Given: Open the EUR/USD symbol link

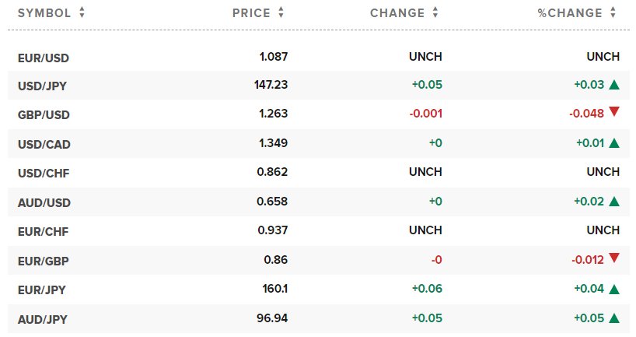Looking at the screenshot, I should point(43,57).
